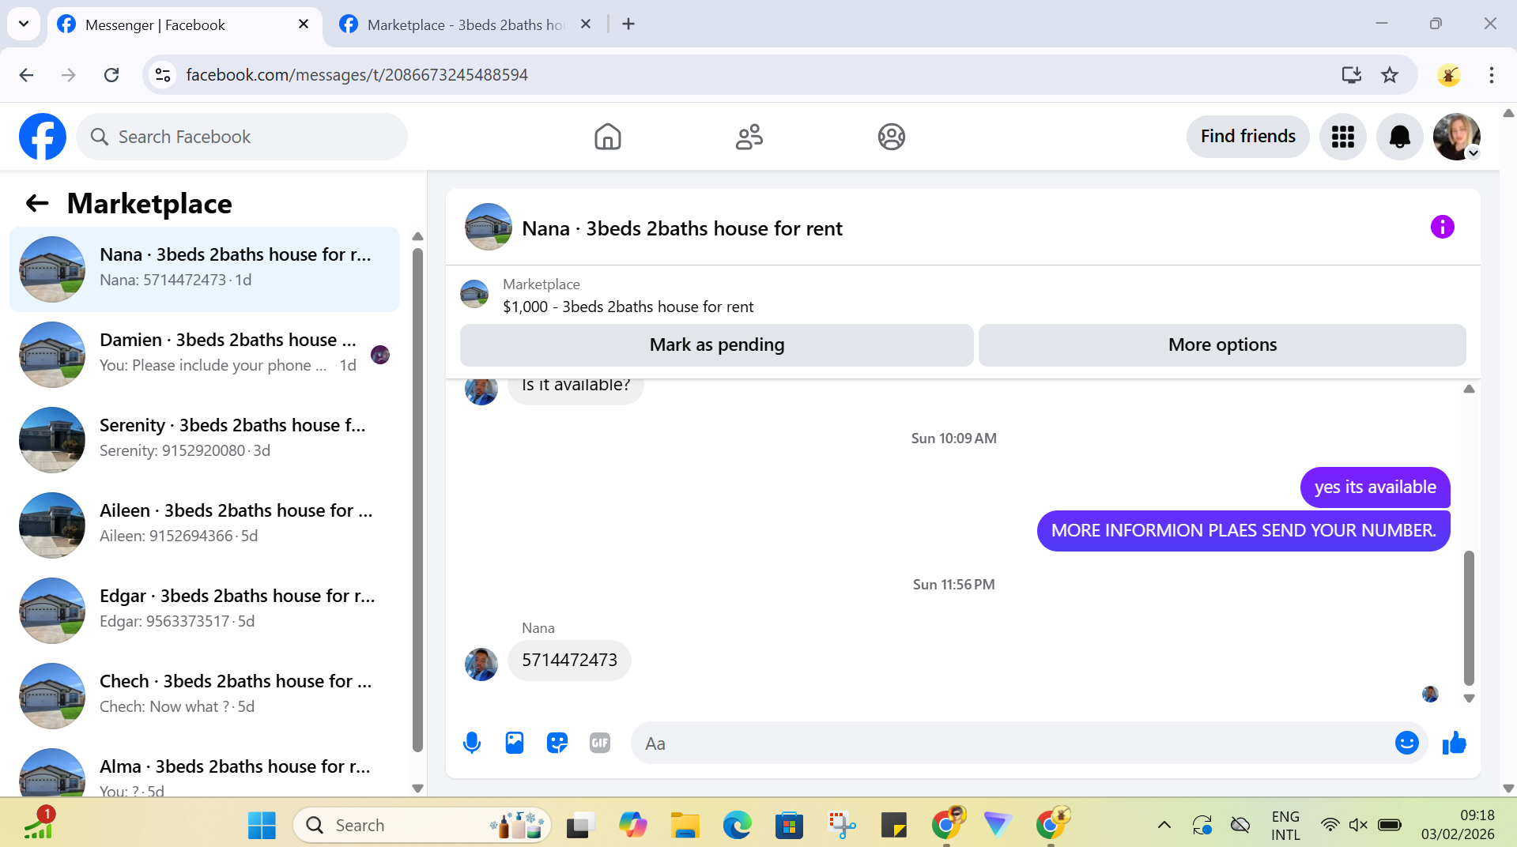Go to Facebook Home icon
The height and width of the screenshot is (847, 1517).
coord(607,137)
